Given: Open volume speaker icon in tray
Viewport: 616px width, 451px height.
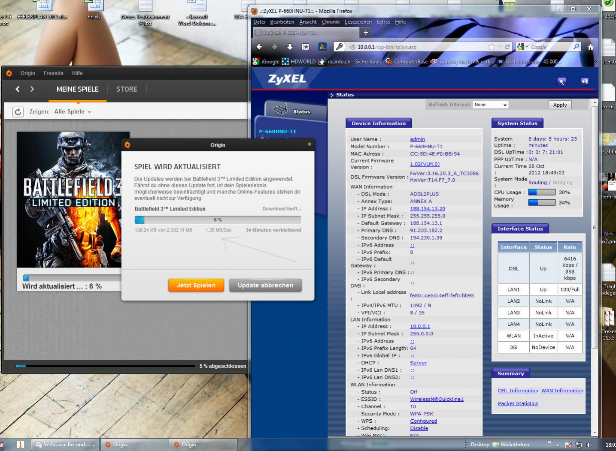Looking at the screenshot, I should point(589,445).
